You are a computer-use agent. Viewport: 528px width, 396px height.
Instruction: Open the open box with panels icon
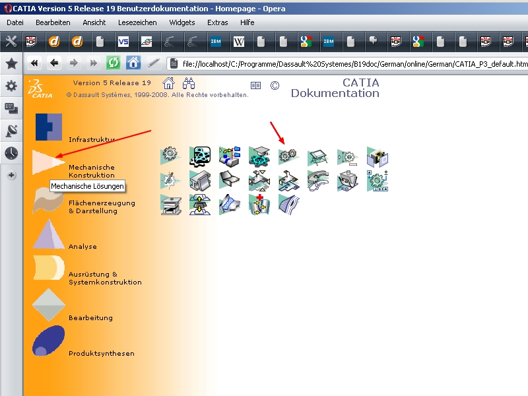pos(378,157)
